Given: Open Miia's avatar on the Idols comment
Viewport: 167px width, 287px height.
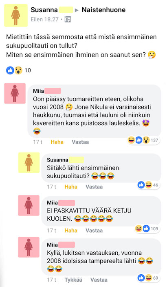Looking at the screenshot, I should coord(15,93).
